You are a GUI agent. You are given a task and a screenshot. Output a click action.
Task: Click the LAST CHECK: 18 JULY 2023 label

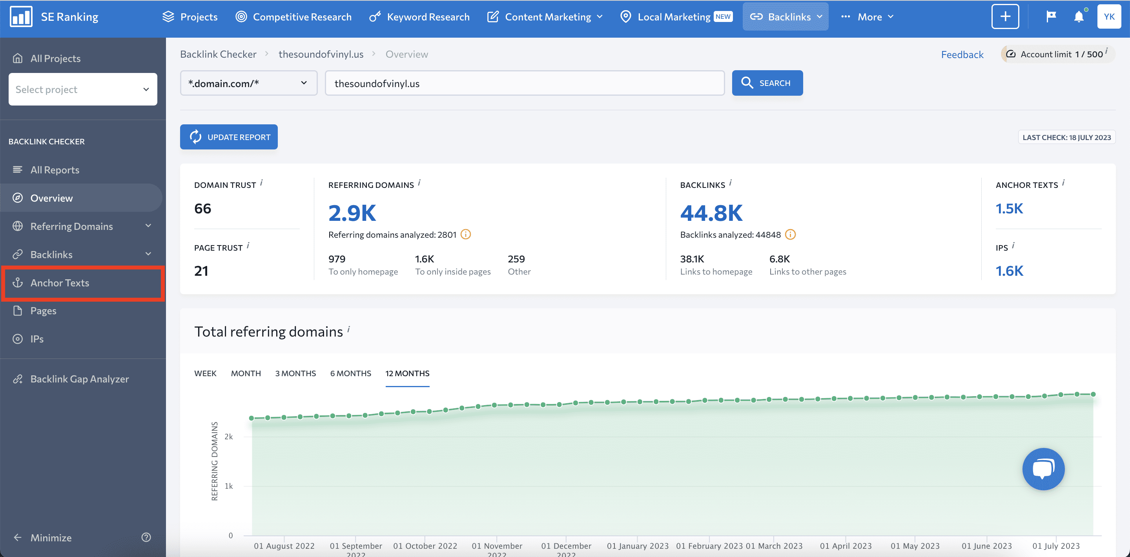(x=1066, y=137)
